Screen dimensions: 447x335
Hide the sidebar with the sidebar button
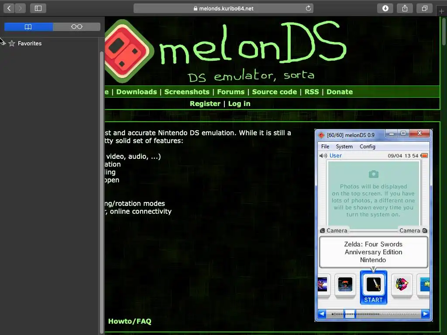38,8
